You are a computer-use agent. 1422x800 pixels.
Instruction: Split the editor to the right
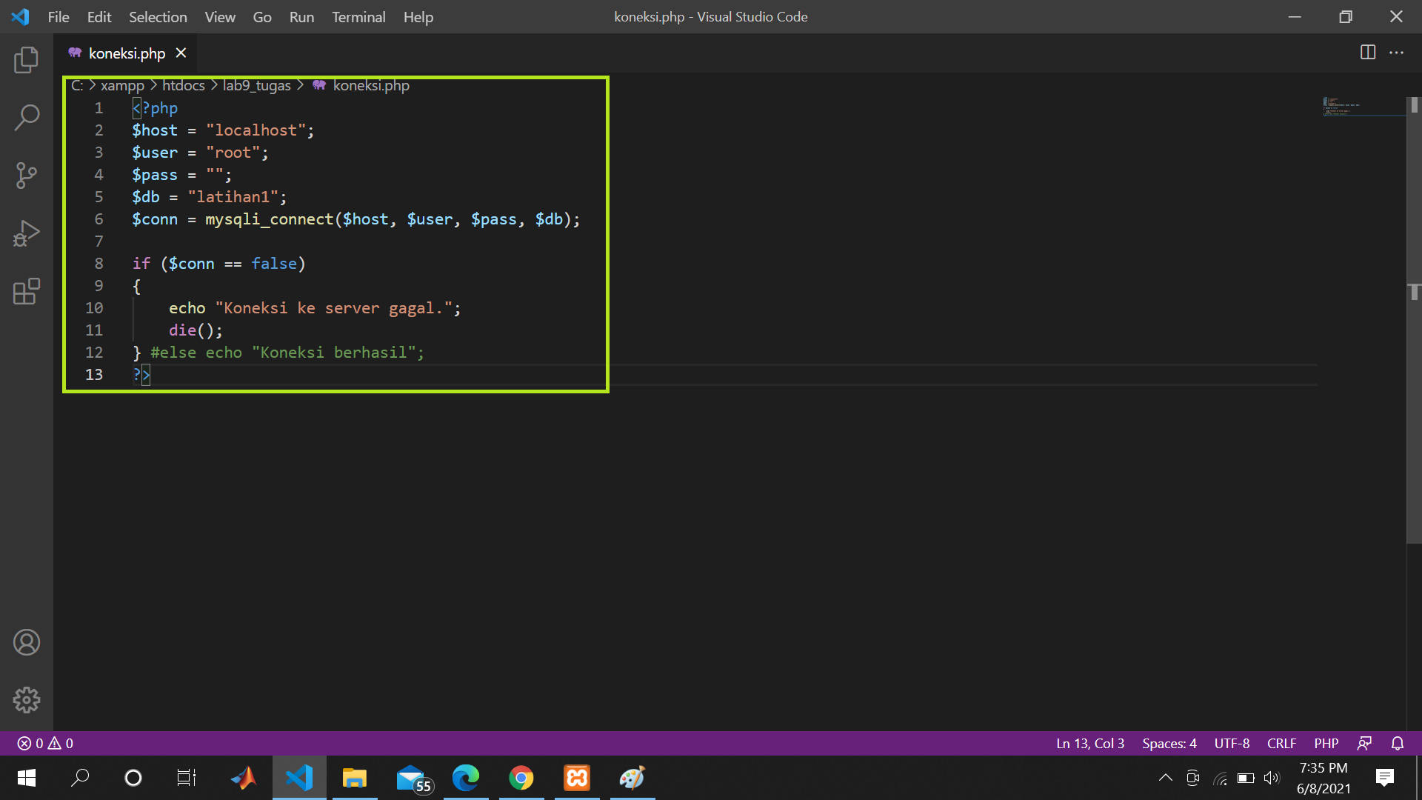pos(1368,53)
